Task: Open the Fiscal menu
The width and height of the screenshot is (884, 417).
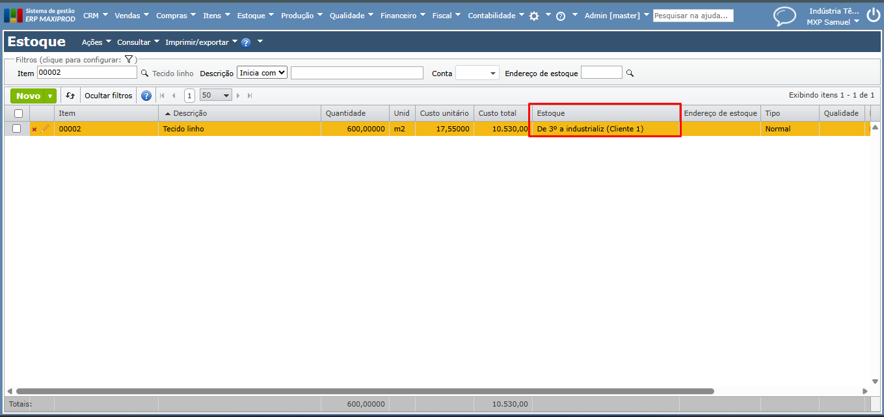Action: tap(446, 16)
